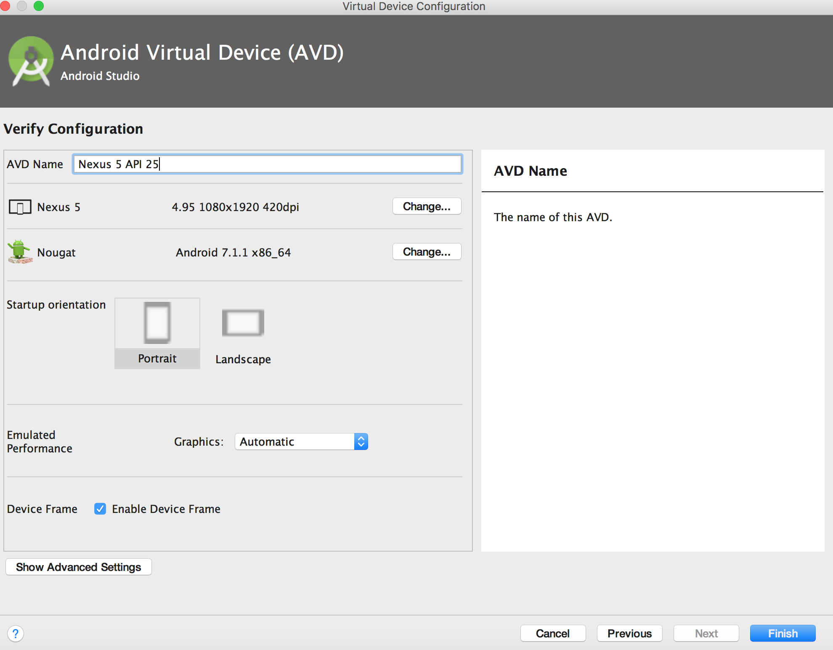Click the 'Nexus 5' device label
833x650 pixels.
tap(58, 207)
